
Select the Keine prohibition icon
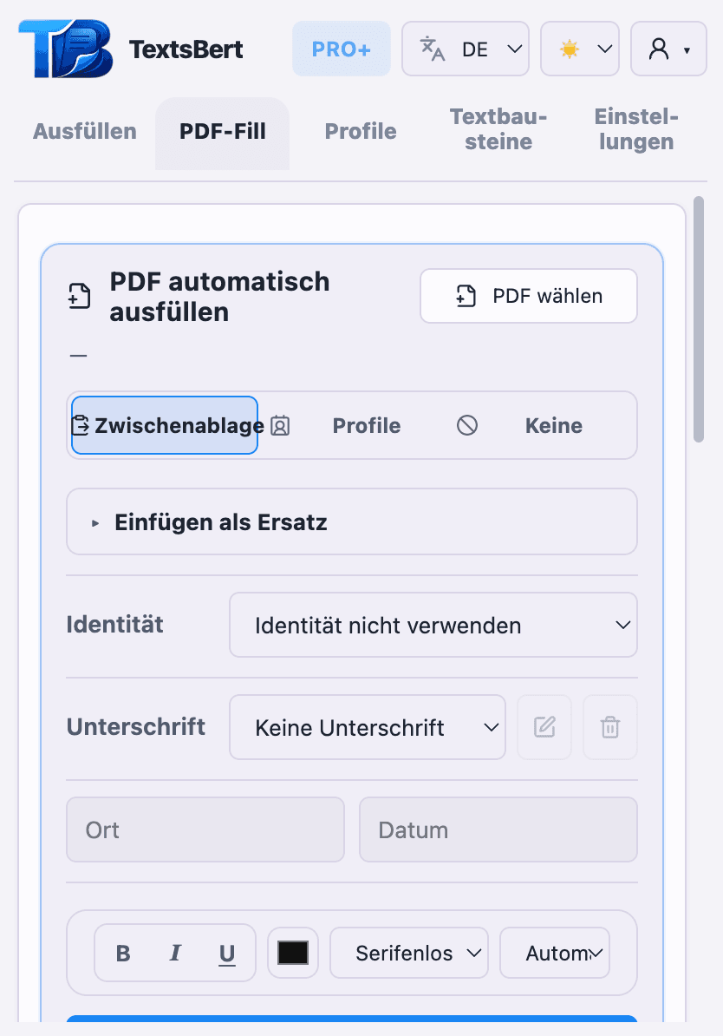pos(466,426)
